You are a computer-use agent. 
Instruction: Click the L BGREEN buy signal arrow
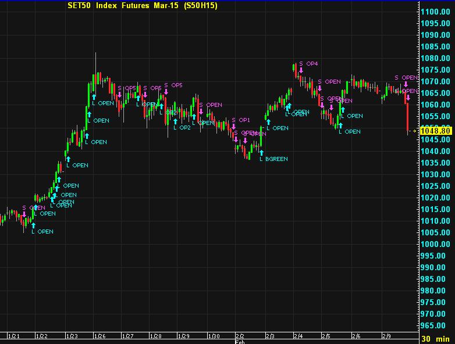(x=261, y=153)
